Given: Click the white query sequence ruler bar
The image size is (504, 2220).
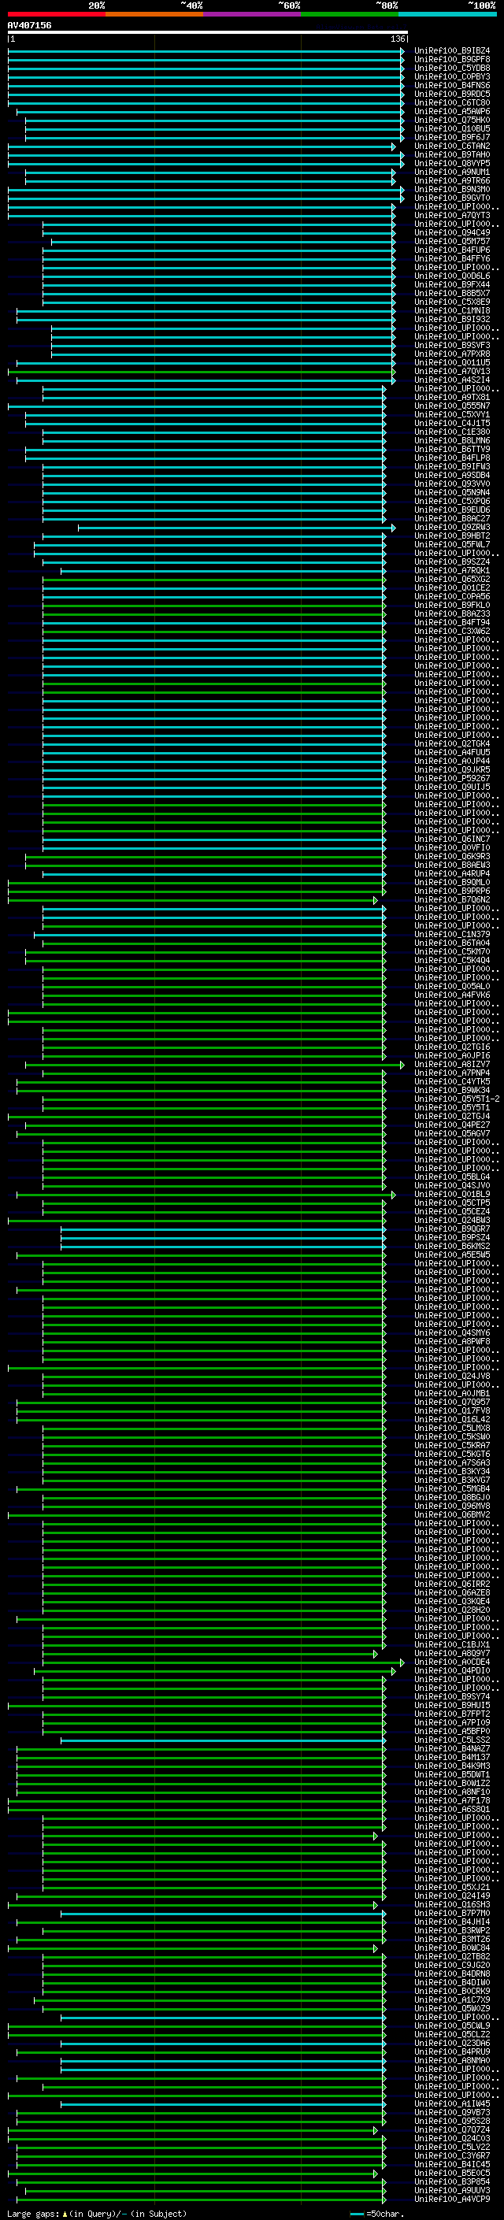Looking at the screenshot, I should [x=207, y=33].
